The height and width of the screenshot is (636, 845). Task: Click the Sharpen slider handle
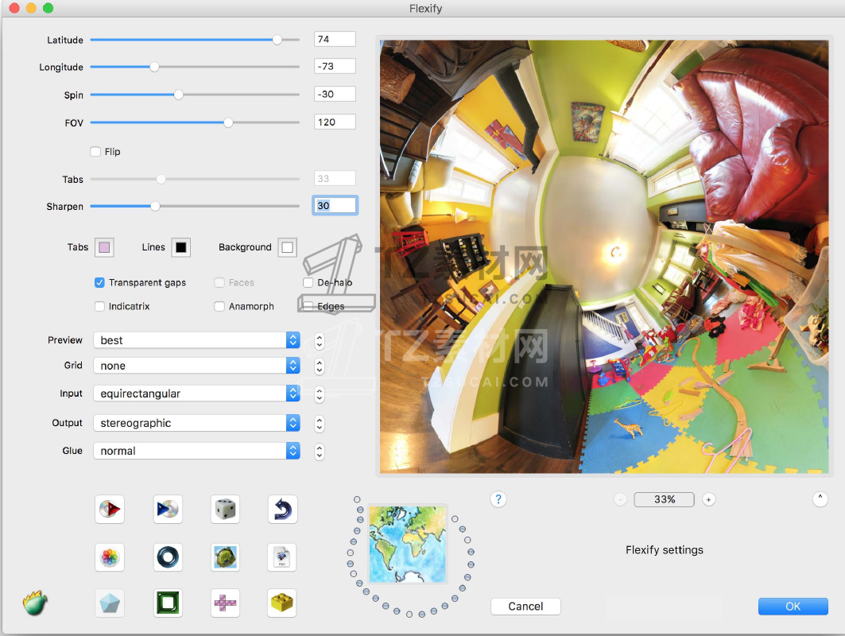point(155,206)
